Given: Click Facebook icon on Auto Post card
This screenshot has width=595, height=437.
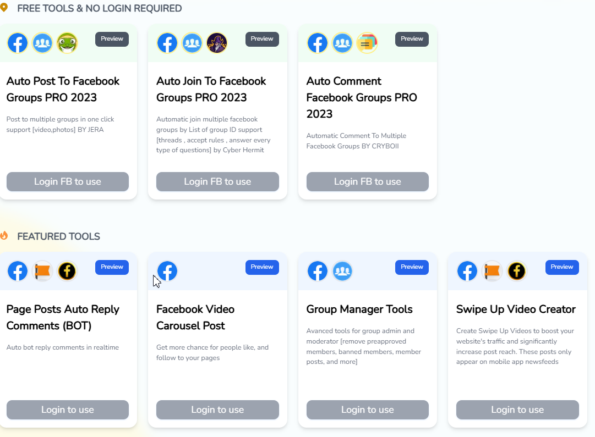Looking at the screenshot, I should point(18,42).
